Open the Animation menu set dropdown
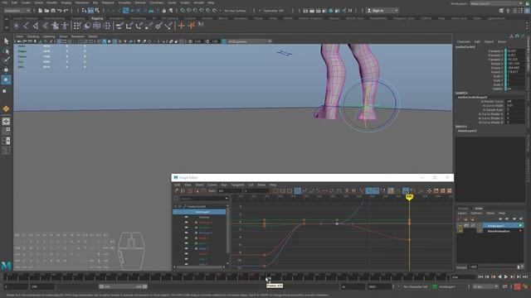Screen dimensions: 531x298 tap(17, 11)
